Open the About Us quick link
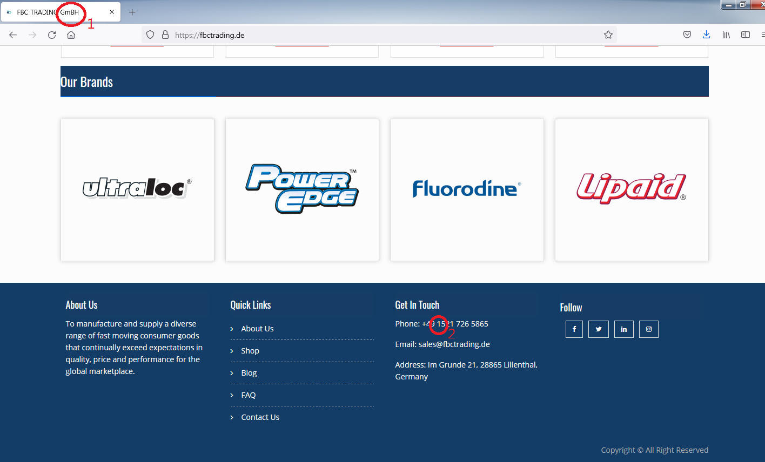The width and height of the screenshot is (765, 462). click(257, 329)
